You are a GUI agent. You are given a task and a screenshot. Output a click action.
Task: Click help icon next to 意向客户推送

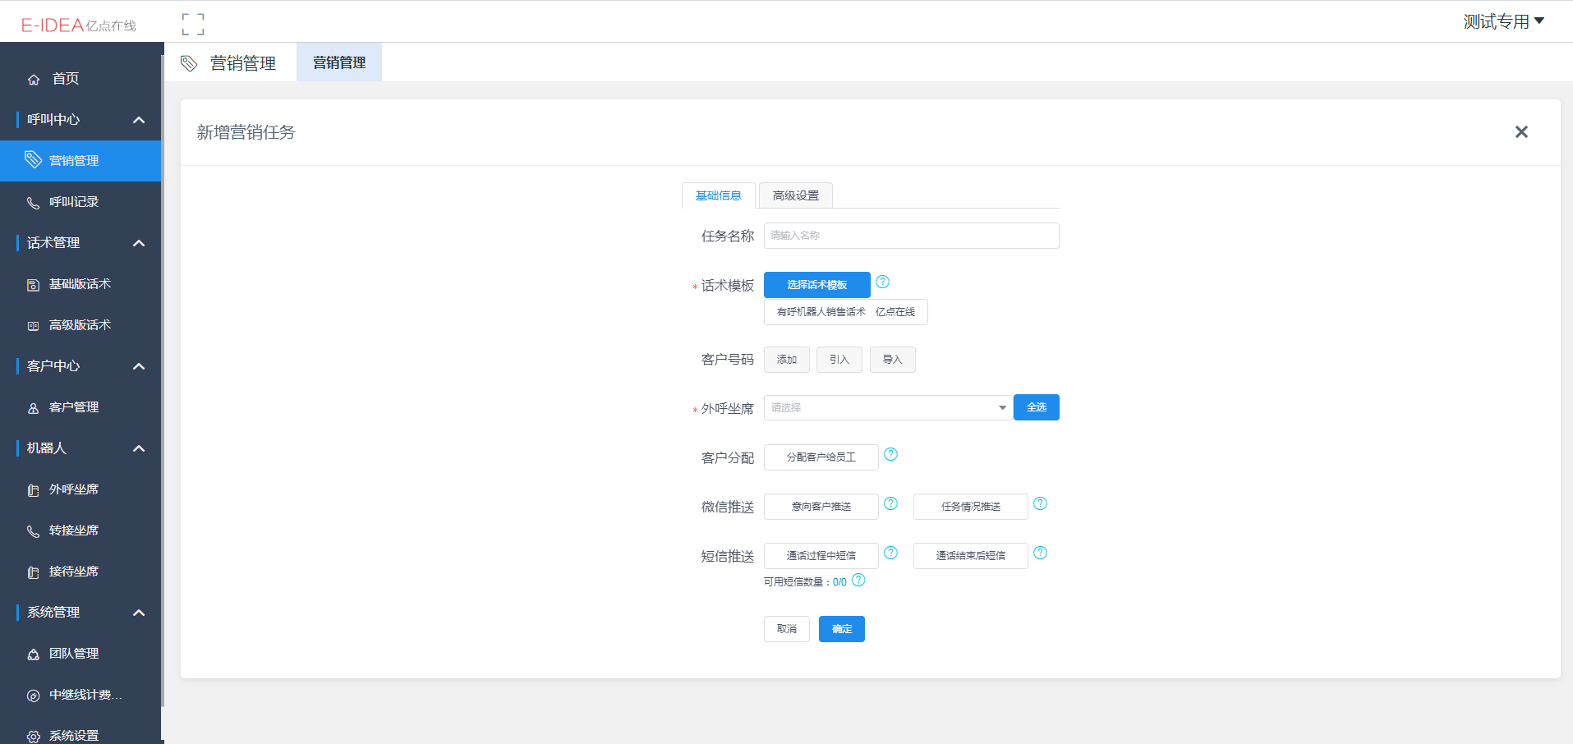tap(890, 503)
